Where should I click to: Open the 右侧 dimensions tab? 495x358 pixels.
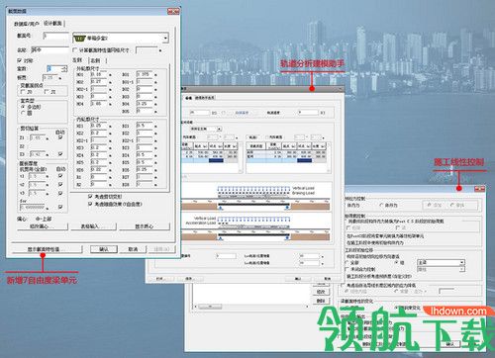click(95, 60)
